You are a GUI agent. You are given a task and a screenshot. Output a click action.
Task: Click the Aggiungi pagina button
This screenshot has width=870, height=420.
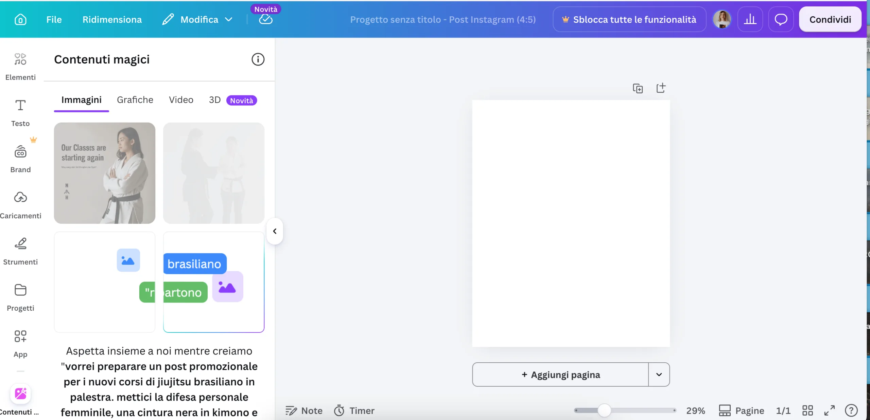point(560,375)
